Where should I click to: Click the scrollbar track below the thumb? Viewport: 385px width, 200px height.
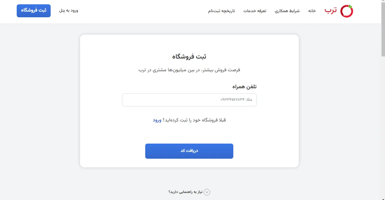point(383,127)
